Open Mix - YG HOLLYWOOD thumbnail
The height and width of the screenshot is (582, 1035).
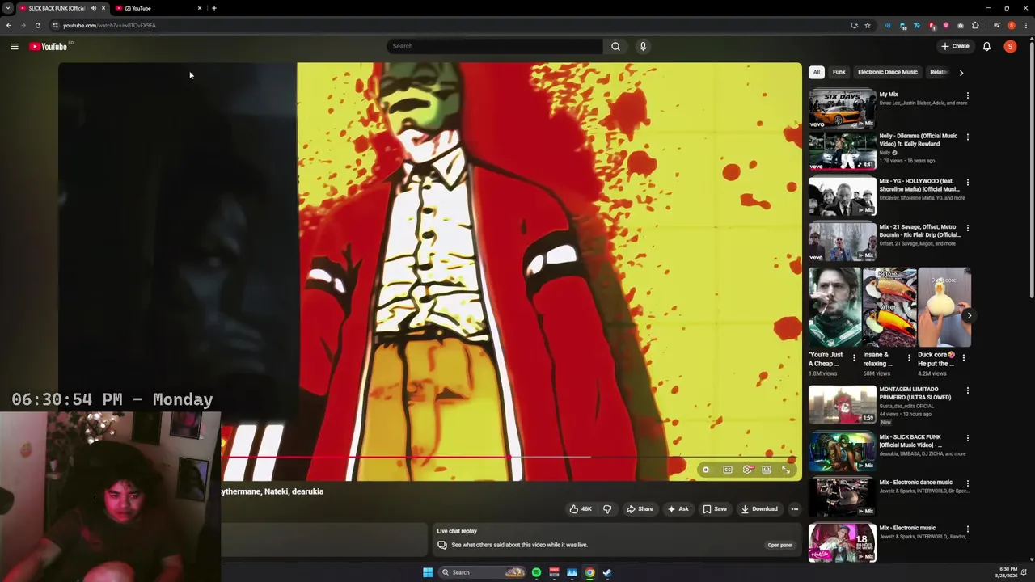coord(842,198)
